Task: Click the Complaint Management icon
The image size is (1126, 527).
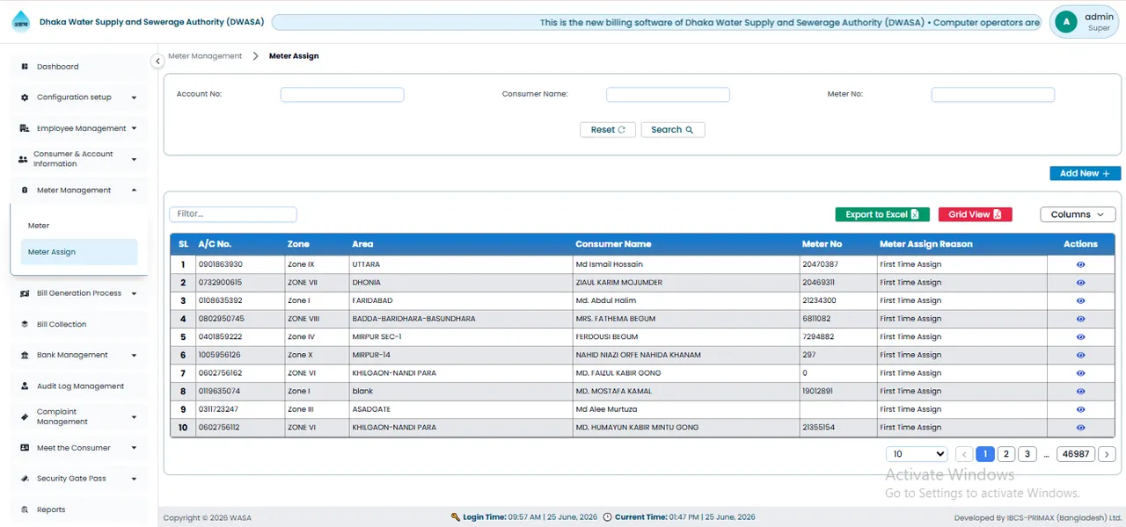Action: click(26, 417)
